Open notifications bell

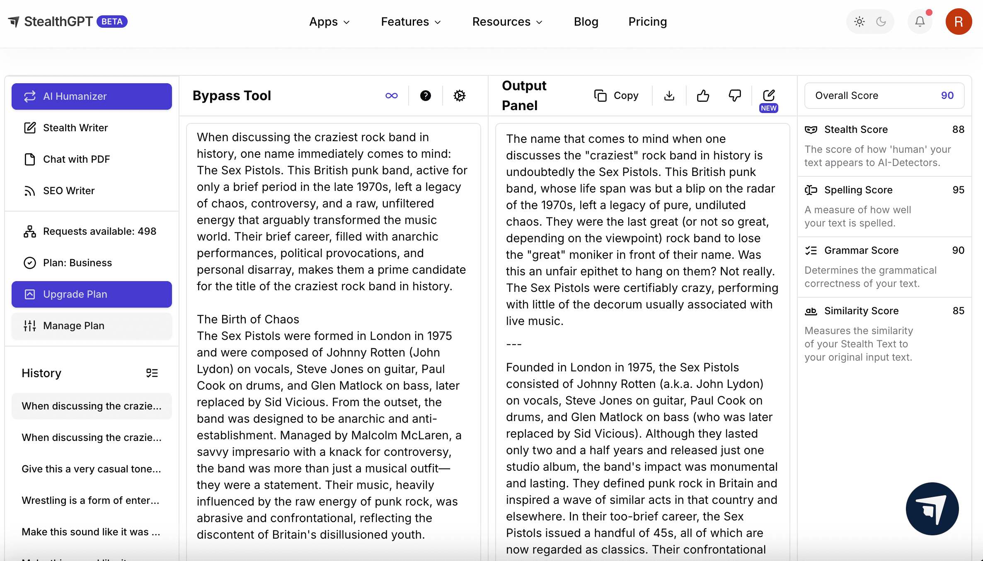pos(920,22)
